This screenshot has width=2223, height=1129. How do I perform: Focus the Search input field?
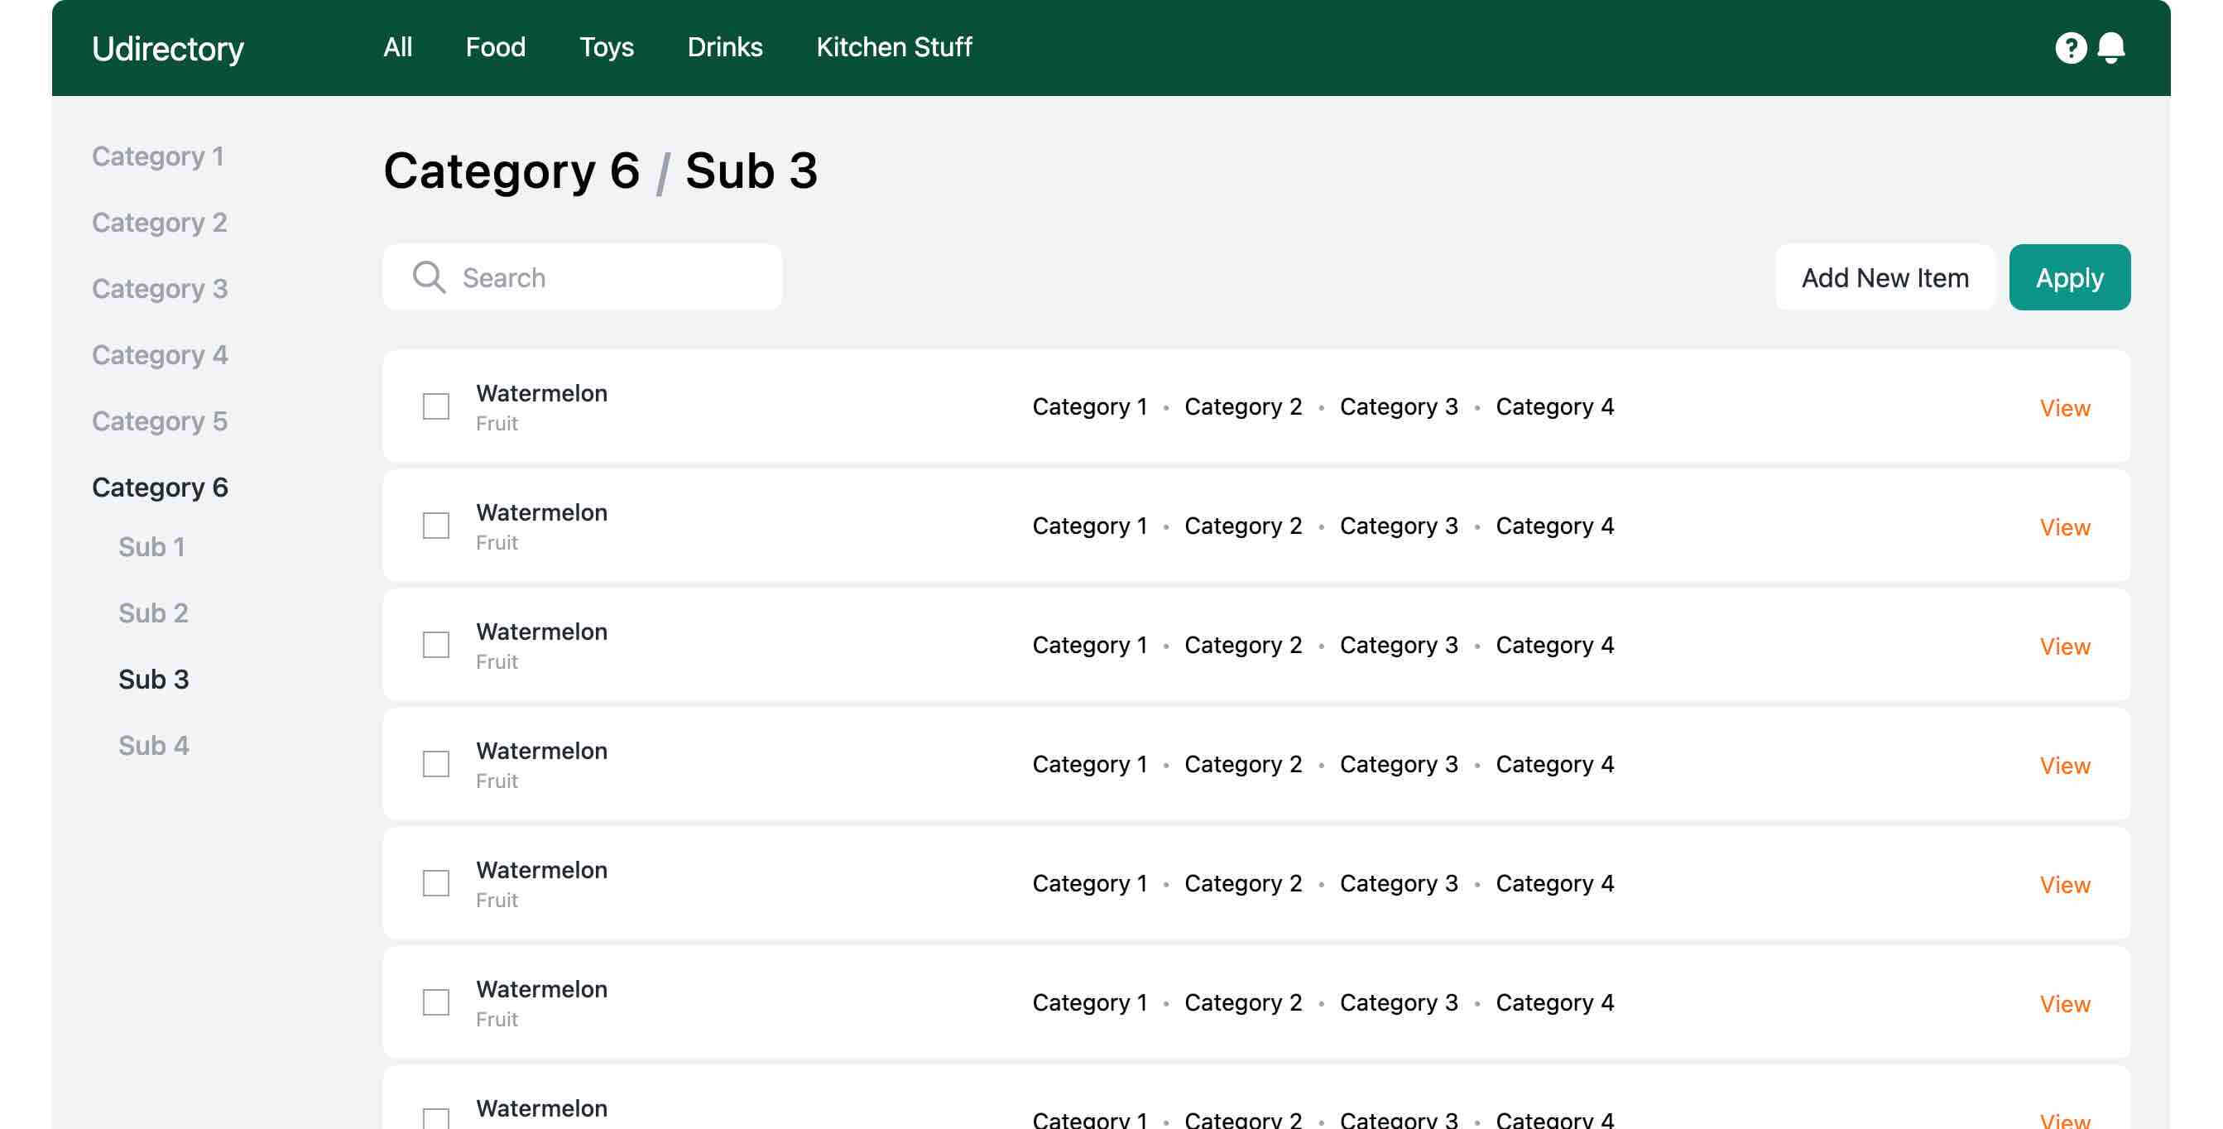pyautogui.click(x=583, y=277)
